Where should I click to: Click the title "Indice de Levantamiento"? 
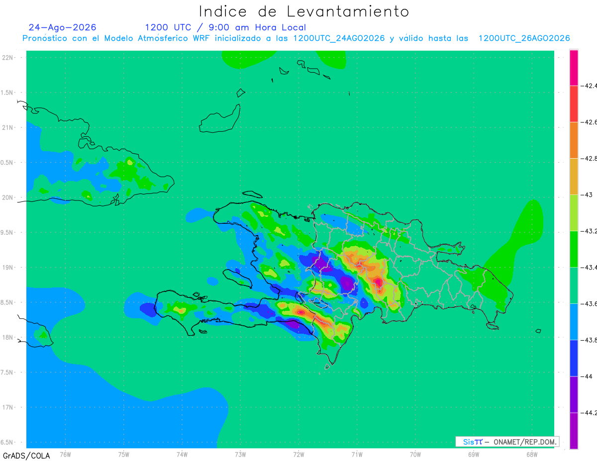point(304,11)
